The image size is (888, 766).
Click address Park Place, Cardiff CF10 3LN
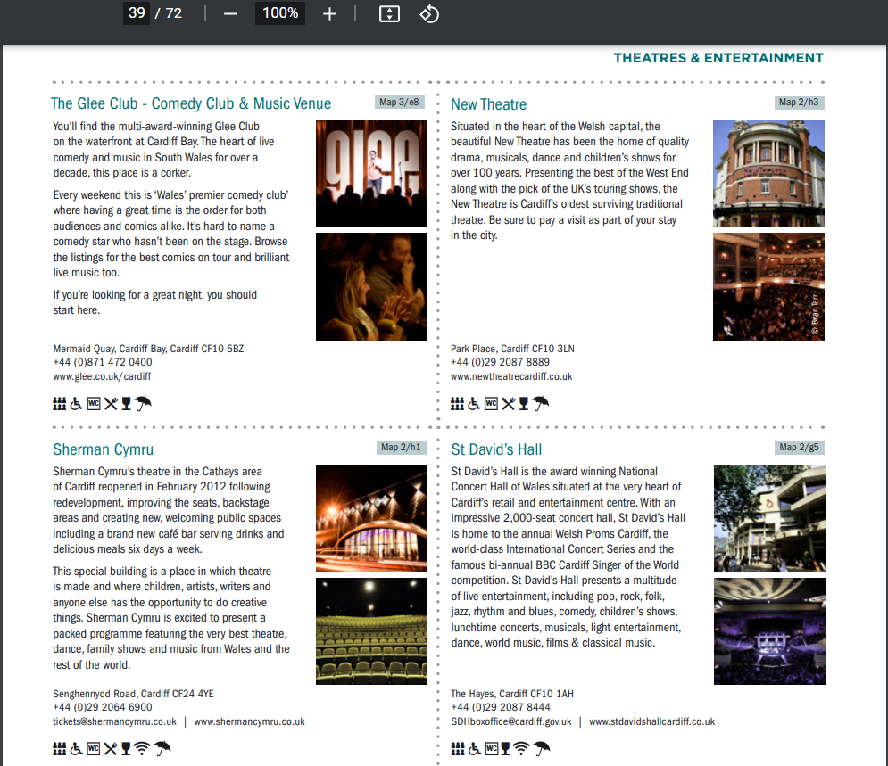pyautogui.click(x=512, y=349)
